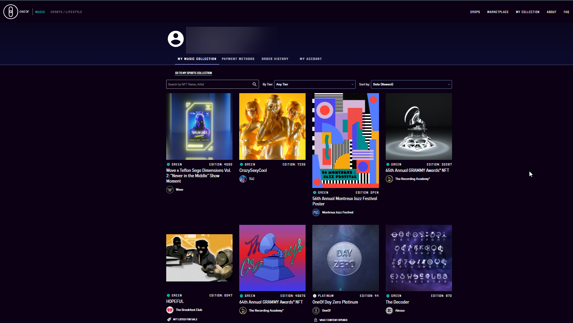Click the vault content lock icon

click(316, 320)
